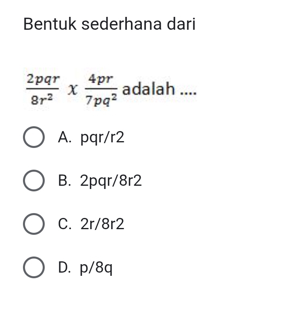The height and width of the screenshot is (310, 307).
Task: Click the answer text '2r/8r2'
Action: click(102, 224)
